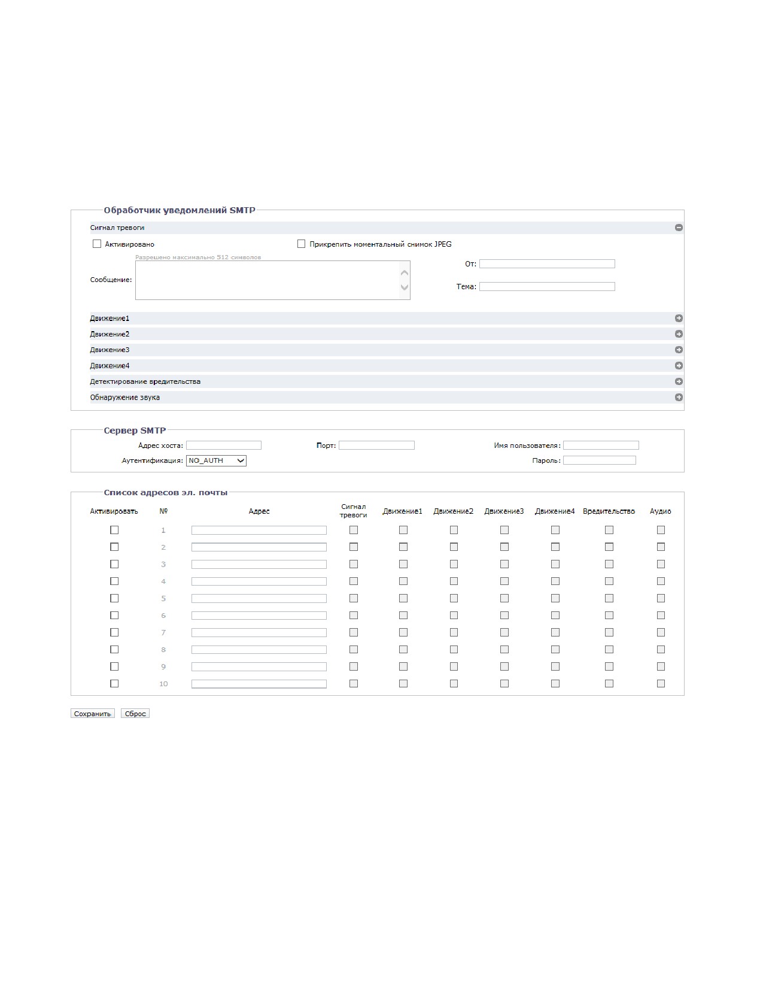Toggle Движение3 checkbox in row 8
This screenshot has height=988, width=763.
(x=504, y=649)
